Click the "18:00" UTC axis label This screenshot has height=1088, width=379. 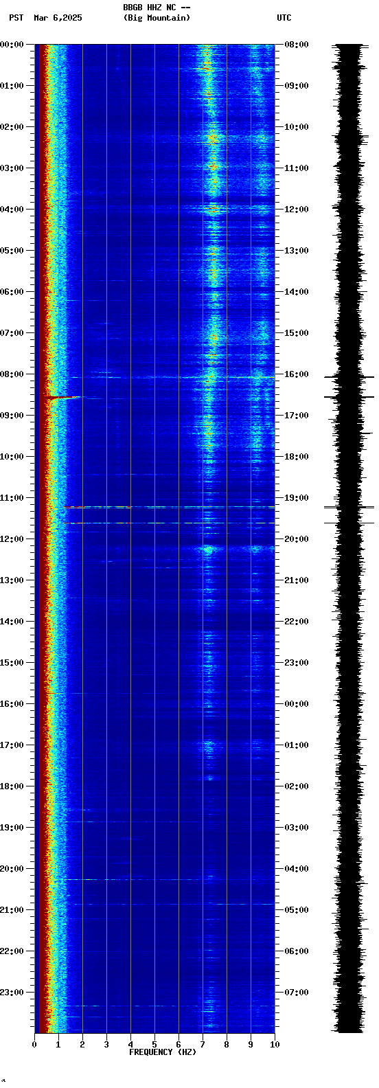297,457
